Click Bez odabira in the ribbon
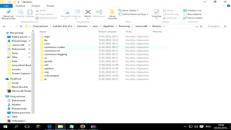231x130 pixels. tap(192, 14)
